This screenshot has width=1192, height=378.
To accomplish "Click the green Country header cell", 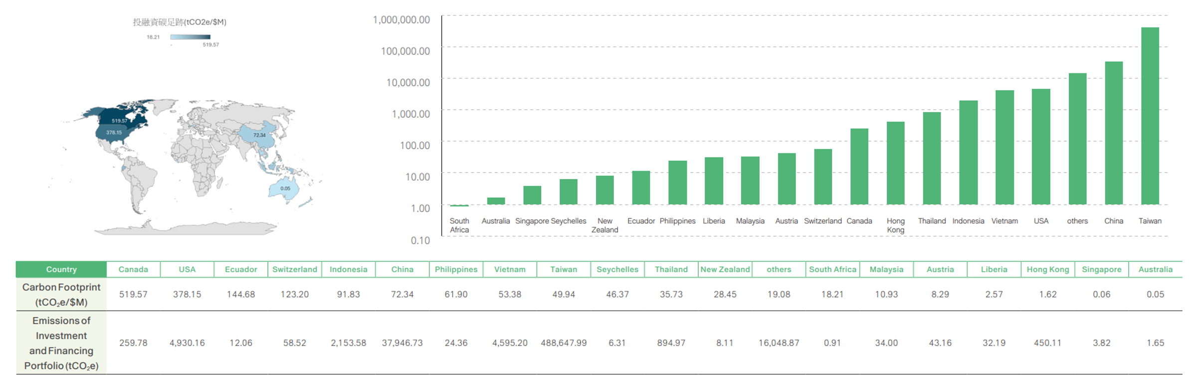I will 61,269.
